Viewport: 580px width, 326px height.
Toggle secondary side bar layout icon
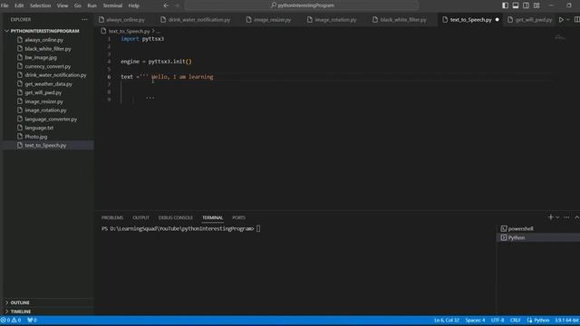pyautogui.click(x=526, y=5)
